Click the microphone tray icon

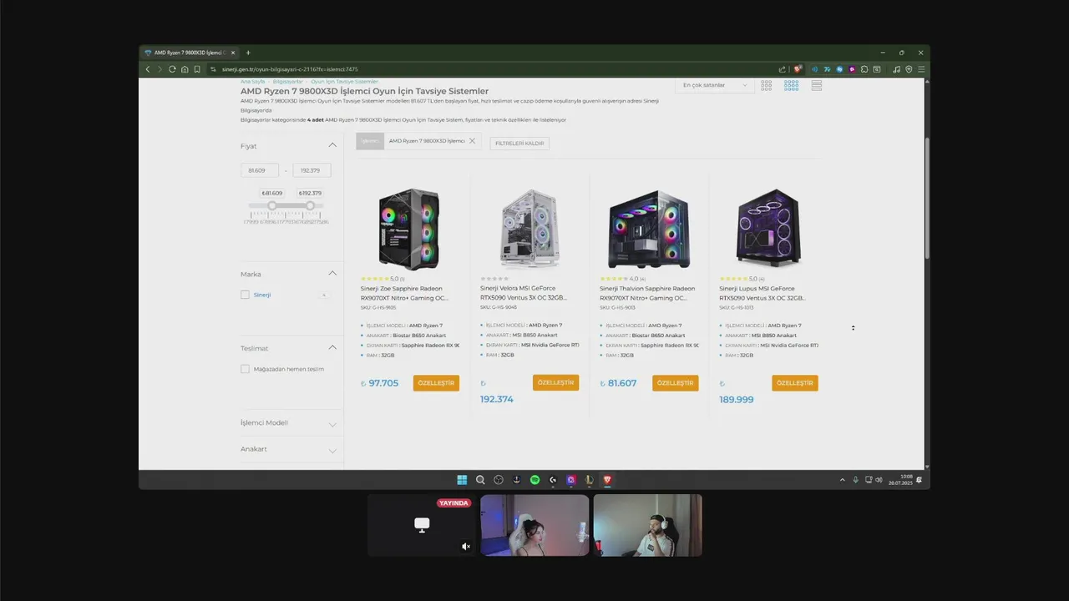tap(855, 480)
